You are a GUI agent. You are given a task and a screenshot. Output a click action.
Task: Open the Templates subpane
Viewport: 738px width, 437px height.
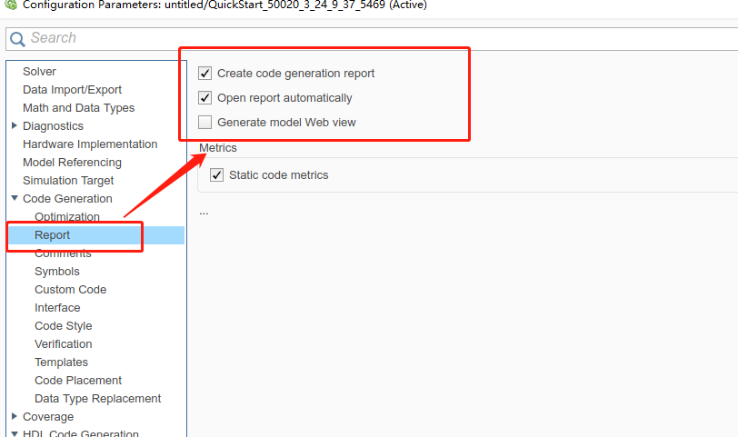pos(61,363)
